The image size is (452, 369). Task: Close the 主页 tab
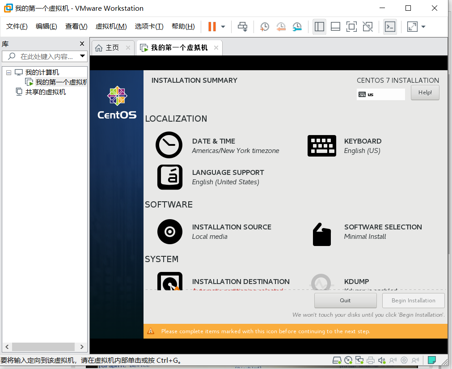[128, 47]
